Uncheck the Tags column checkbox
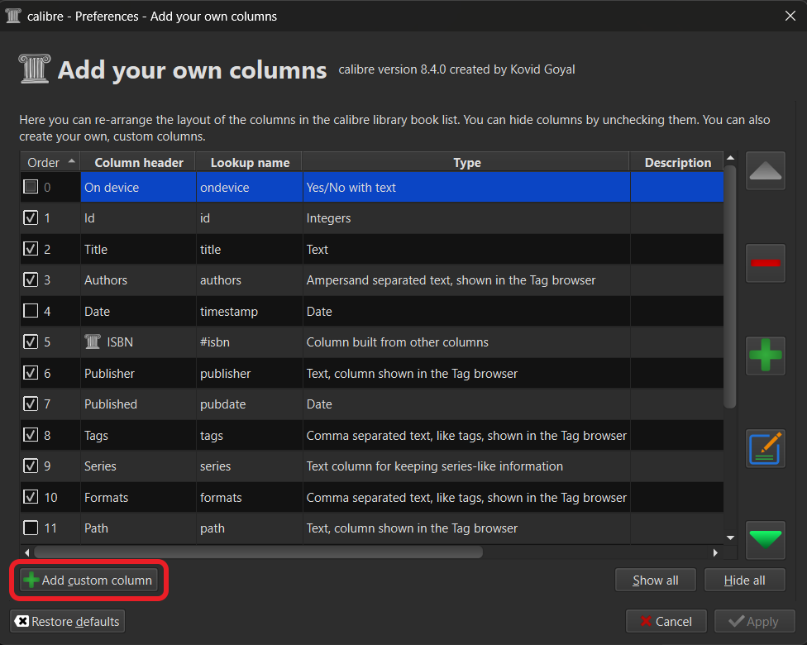Image resolution: width=807 pixels, height=645 pixels. (31, 435)
